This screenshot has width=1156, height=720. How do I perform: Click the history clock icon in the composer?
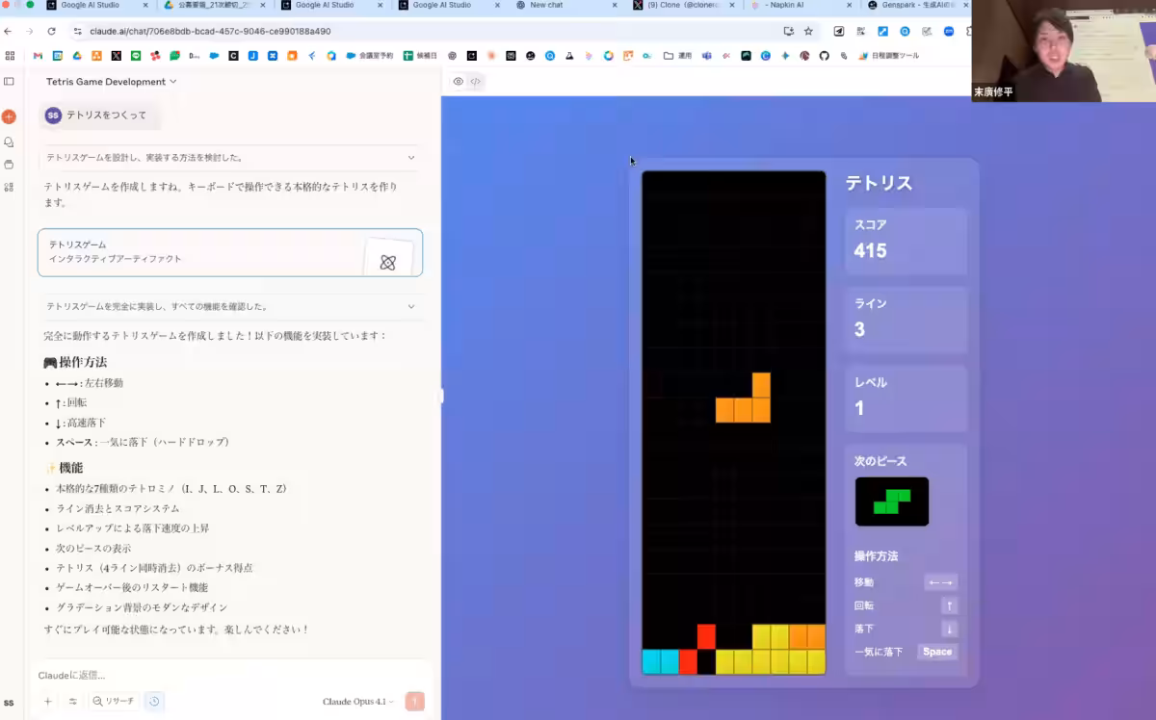coord(153,700)
